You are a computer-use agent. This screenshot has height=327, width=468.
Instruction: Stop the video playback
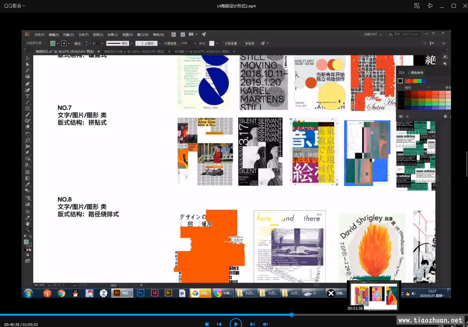(x=207, y=324)
